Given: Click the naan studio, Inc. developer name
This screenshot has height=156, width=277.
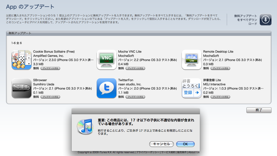Looking at the screenshot, I should point(130,84).
